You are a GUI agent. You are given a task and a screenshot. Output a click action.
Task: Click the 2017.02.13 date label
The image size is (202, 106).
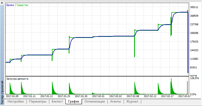pyautogui.click(x=150, y=96)
